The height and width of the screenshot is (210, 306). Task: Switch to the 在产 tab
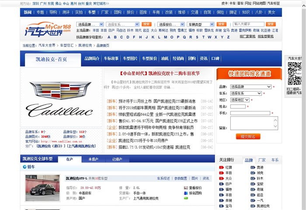[x=70, y=159]
